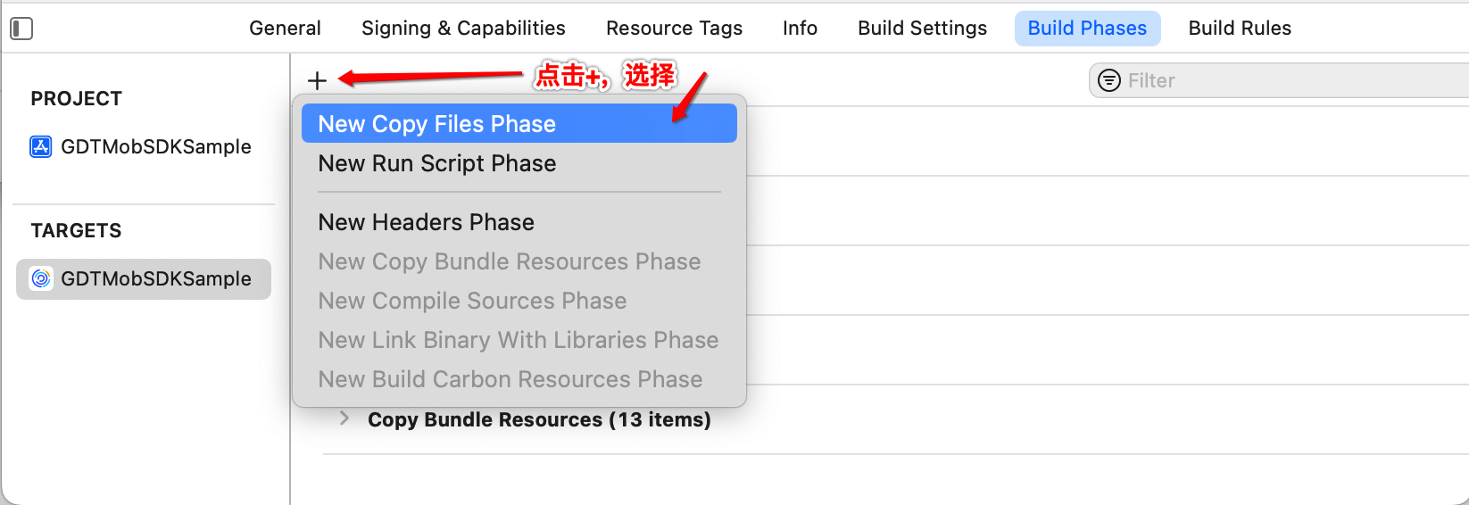Click New Copy Bundle Resources Phase item

pos(510,261)
